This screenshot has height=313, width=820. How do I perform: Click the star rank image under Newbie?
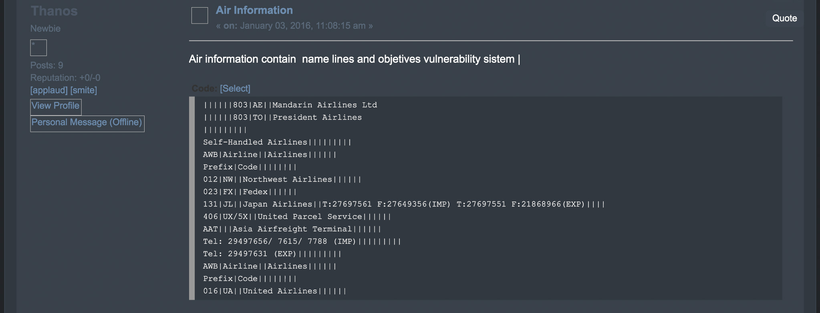pyautogui.click(x=38, y=48)
